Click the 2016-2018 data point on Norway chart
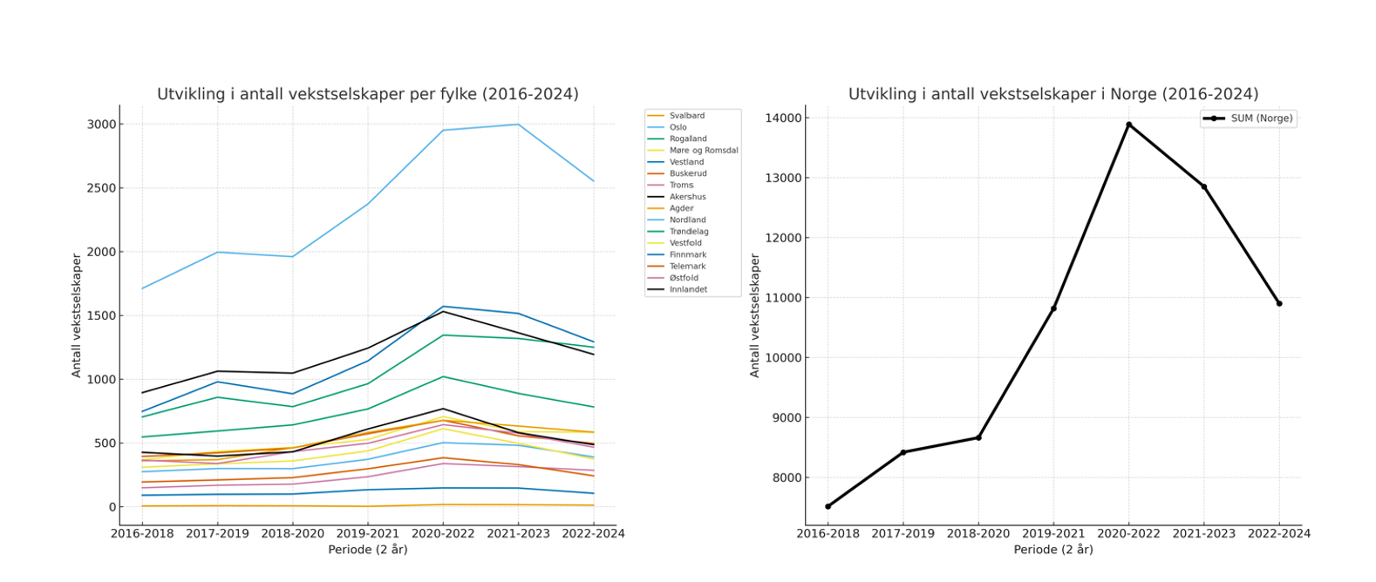Image resolution: width=1376 pixels, height=582 pixels. (x=828, y=506)
